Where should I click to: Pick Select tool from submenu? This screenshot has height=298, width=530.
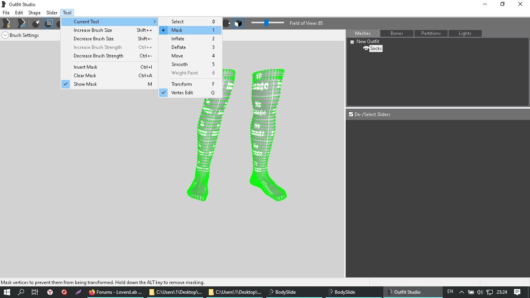[x=190, y=22]
